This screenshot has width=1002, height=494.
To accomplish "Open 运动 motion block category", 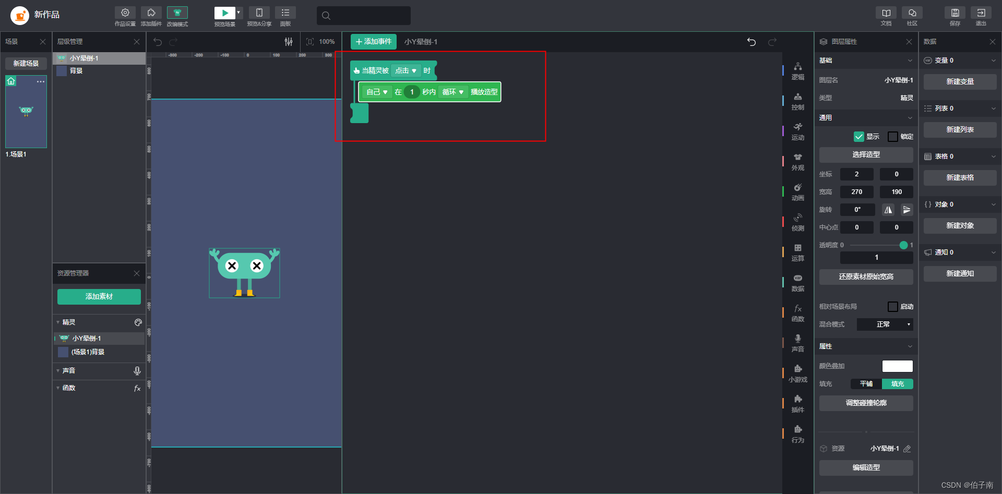I will [x=798, y=131].
